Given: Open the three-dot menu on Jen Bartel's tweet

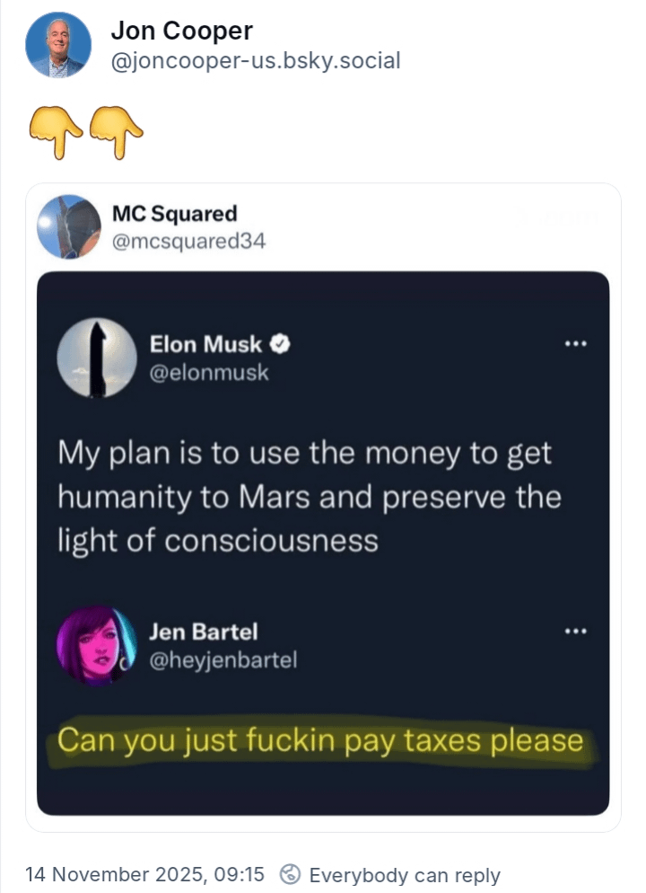Looking at the screenshot, I should tap(574, 631).
